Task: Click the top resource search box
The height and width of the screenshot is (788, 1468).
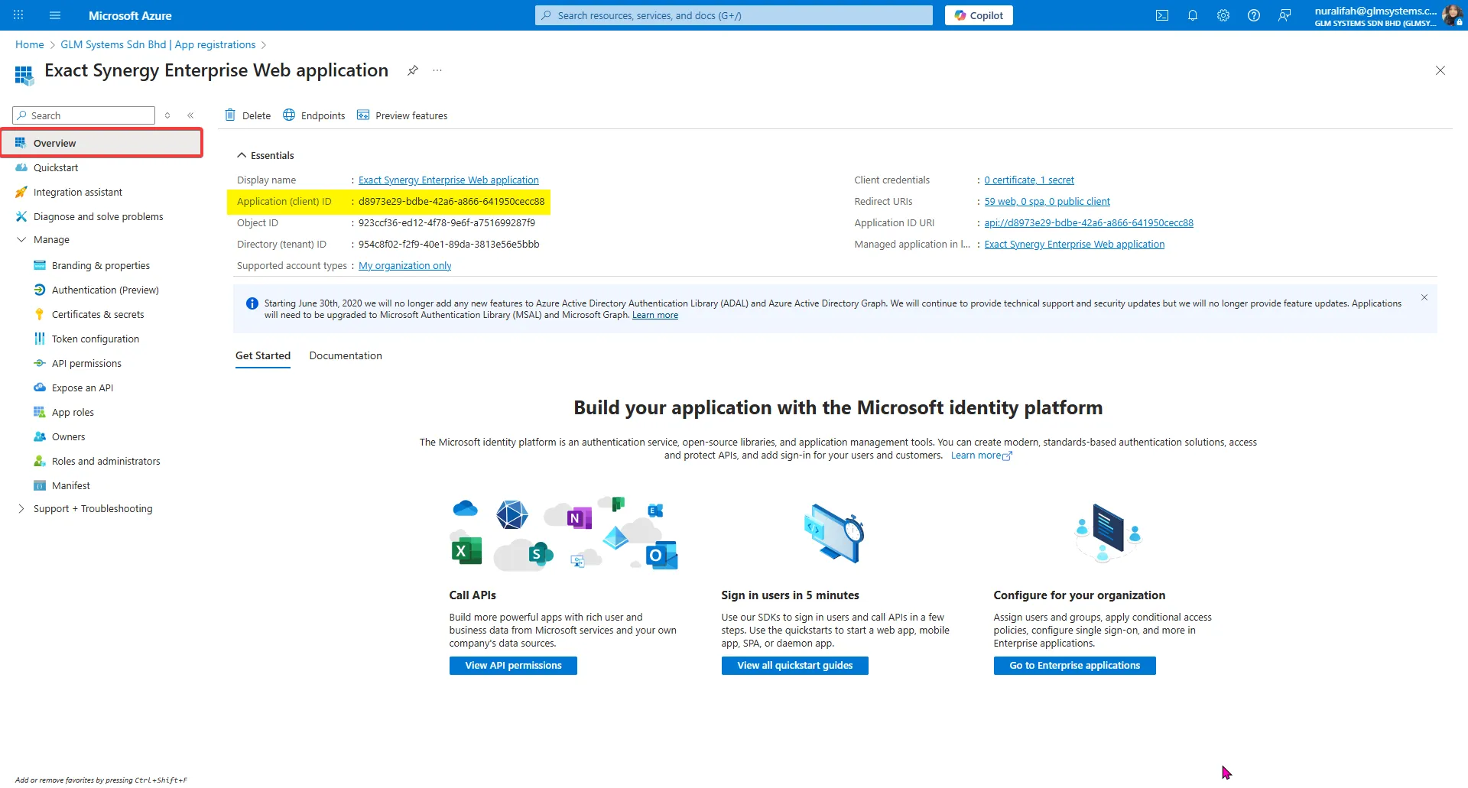Action: click(x=734, y=15)
